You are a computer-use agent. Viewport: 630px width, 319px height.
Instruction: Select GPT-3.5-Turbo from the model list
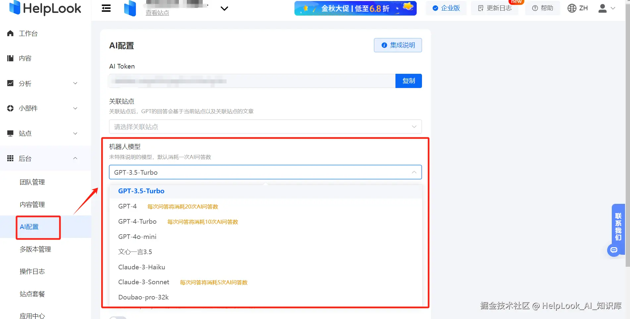pos(266,191)
